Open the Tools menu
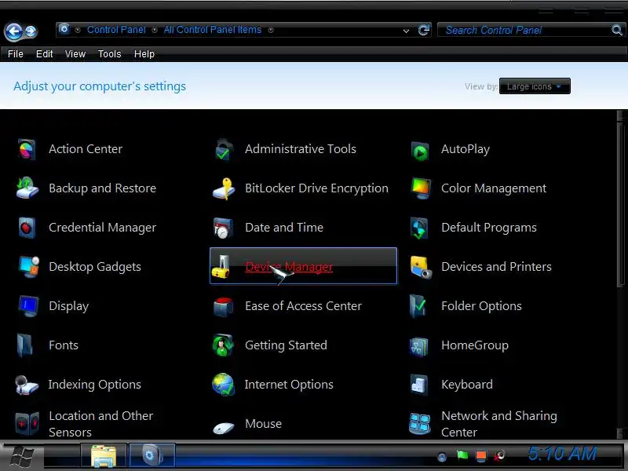Image resolution: width=628 pixels, height=471 pixels. click(109, 54)
